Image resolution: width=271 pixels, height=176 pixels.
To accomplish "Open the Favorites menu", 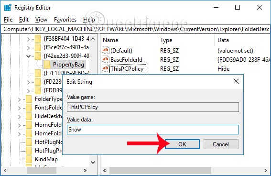I will 65,20.
